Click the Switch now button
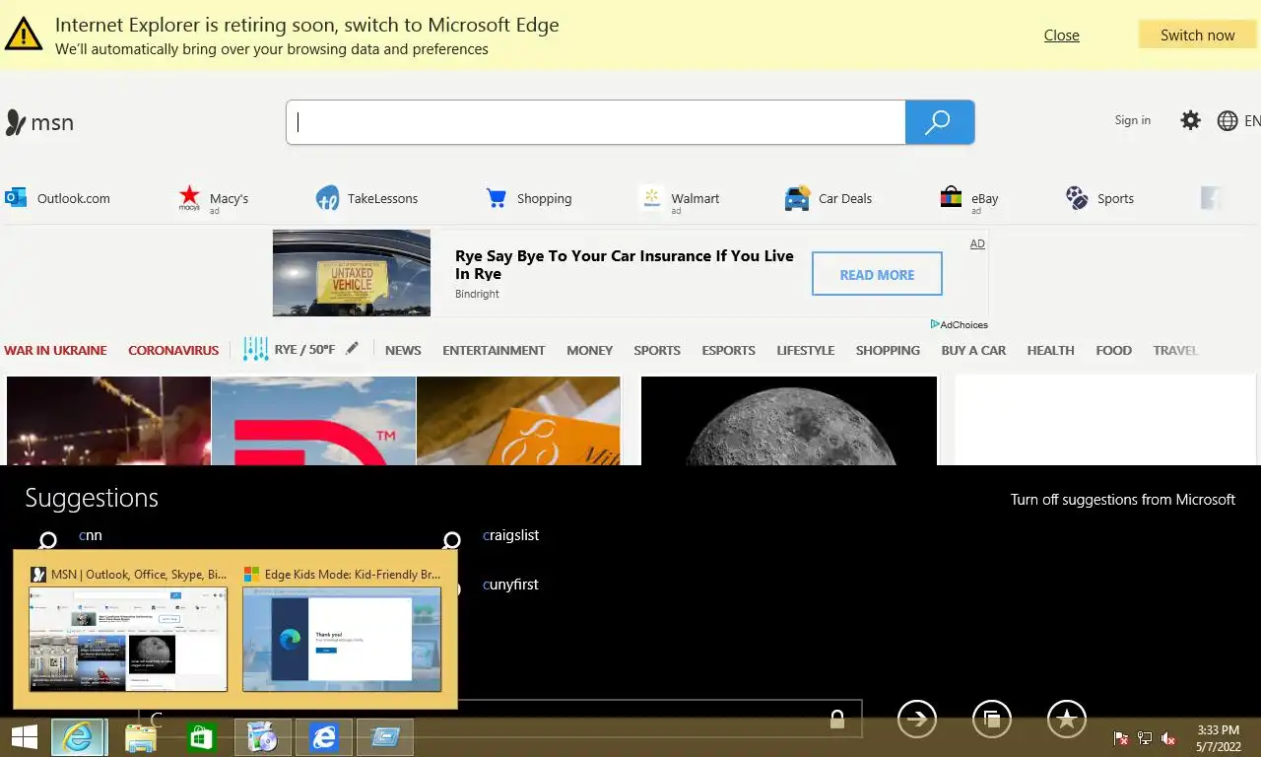The image size is (1261, 757). point(1197,34)
